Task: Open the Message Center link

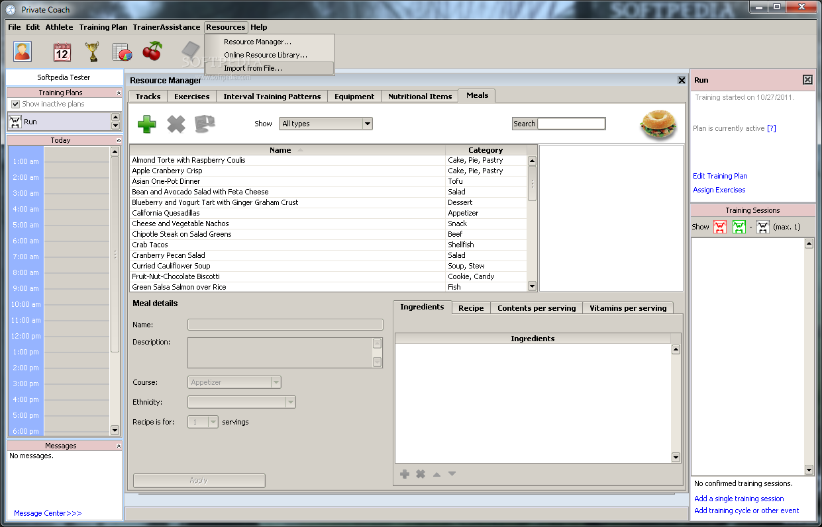Action: 48,513
